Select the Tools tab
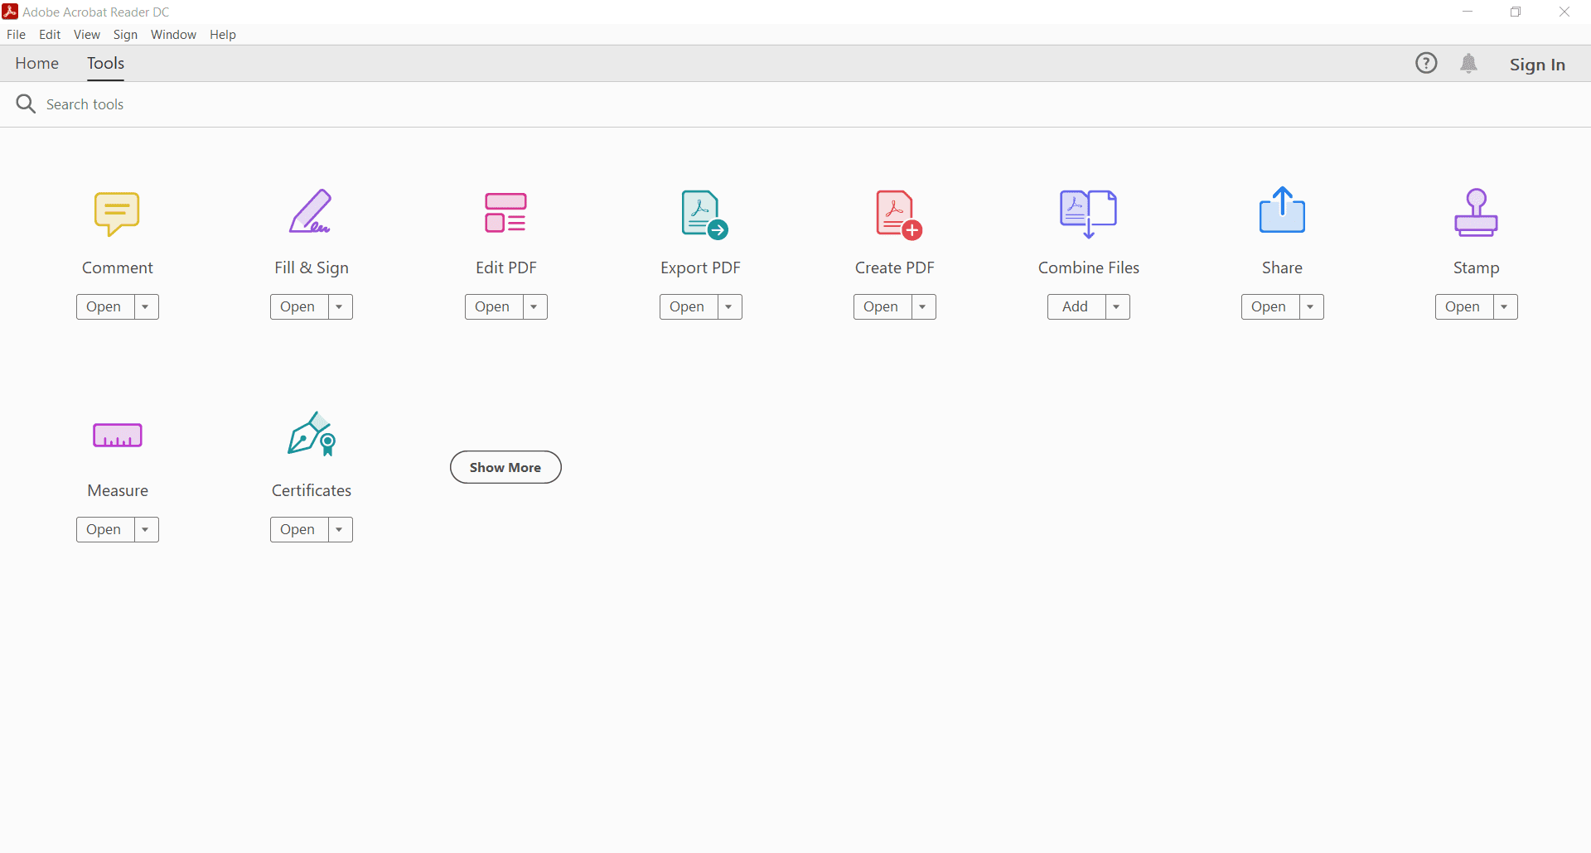This screenshot has width=1591, height=853. 106,64
